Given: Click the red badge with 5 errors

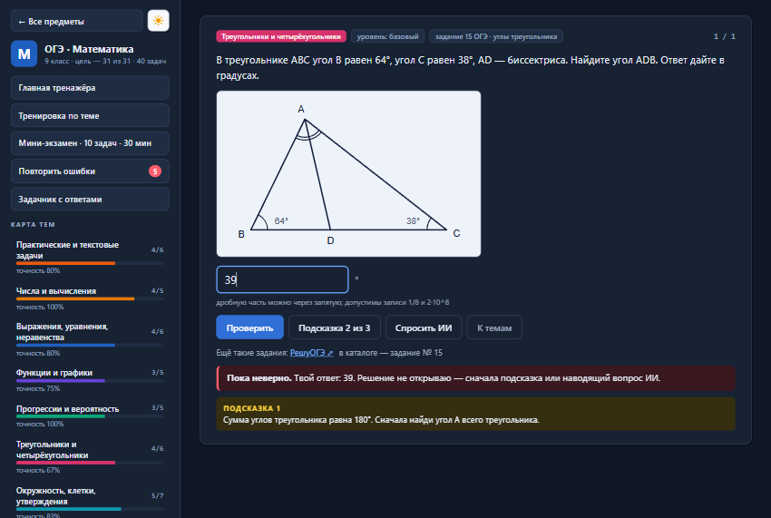Looking at the screenshot, I should (155, 171).
